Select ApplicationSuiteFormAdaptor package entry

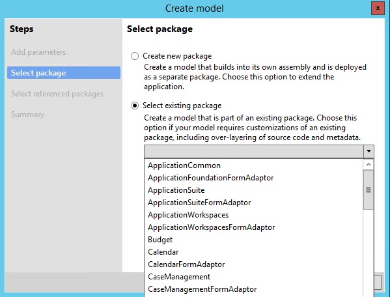click(x=254, y=203)
